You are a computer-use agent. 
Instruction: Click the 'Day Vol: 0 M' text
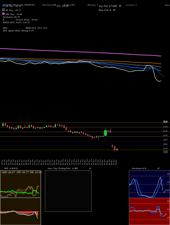click(x=107, y=10)
